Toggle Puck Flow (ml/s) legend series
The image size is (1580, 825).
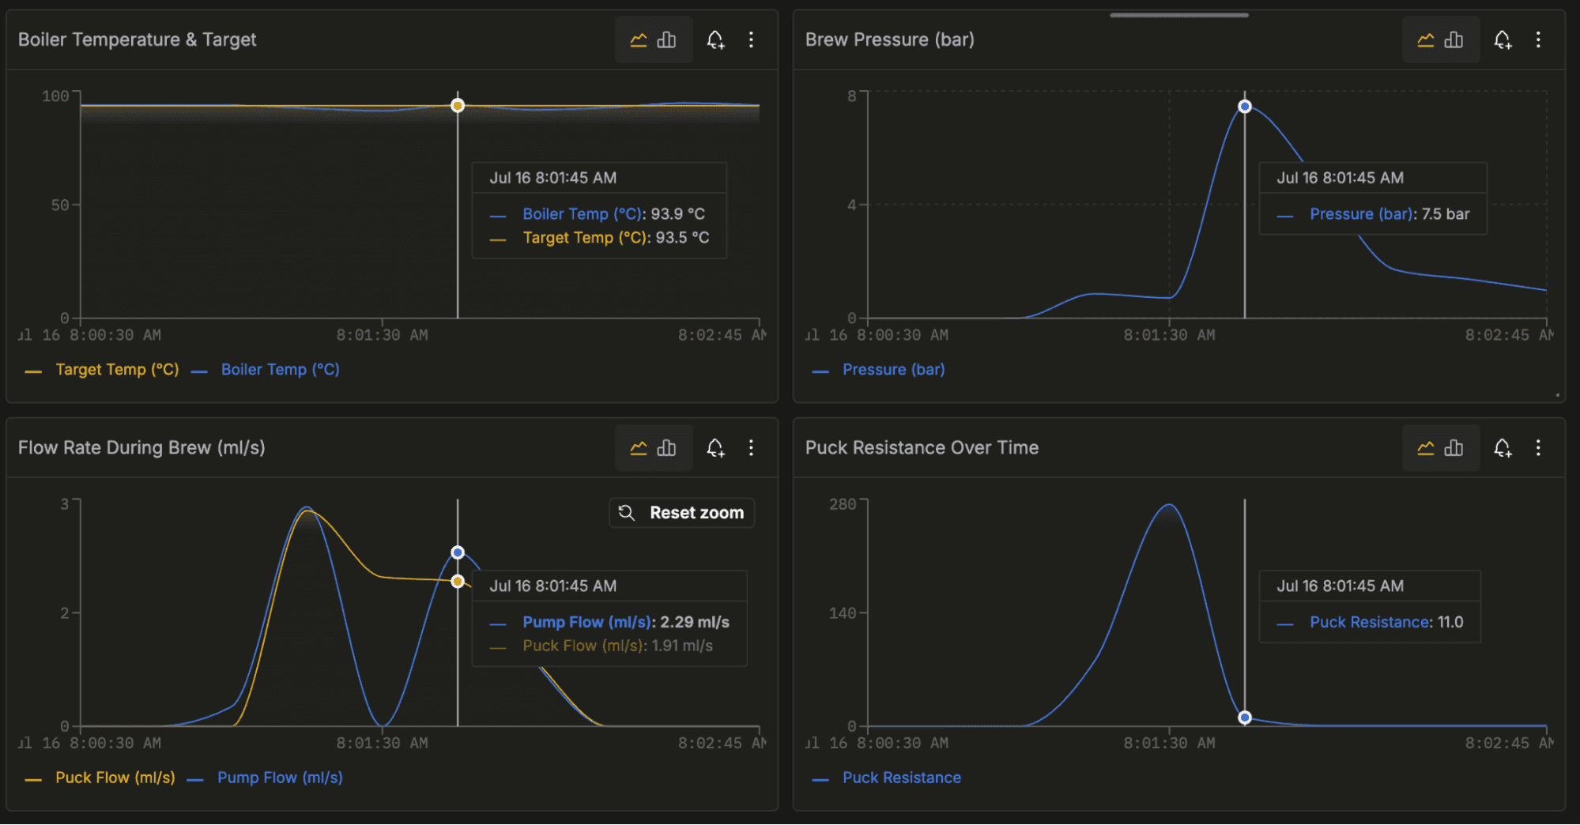click(100, 778)
